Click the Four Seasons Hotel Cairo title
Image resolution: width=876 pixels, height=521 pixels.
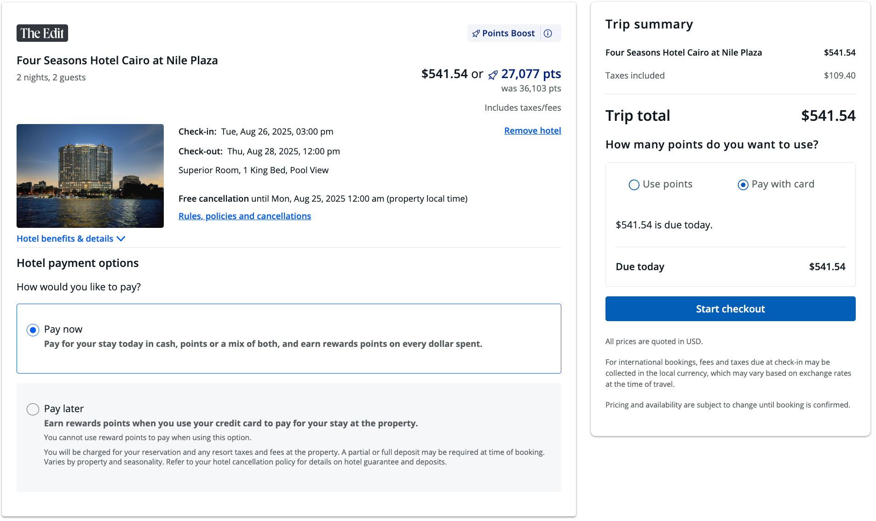coord(117,60)
